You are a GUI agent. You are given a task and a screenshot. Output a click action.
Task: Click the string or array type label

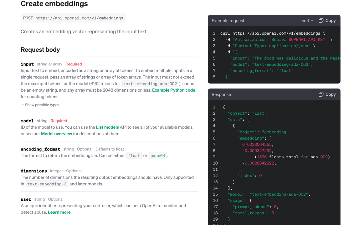point(50,64)
